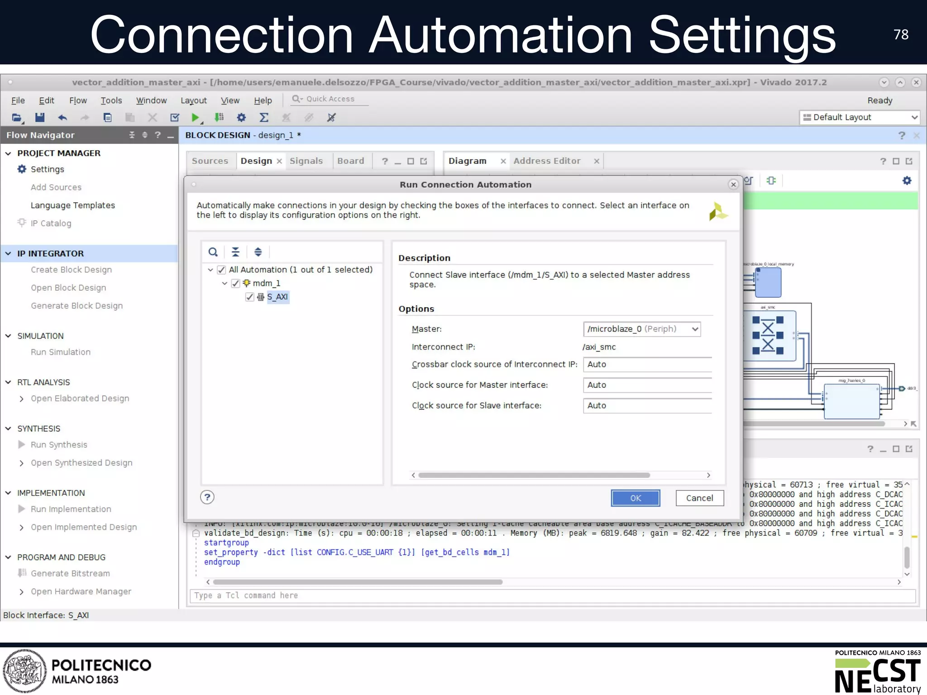Click the Cancel button
This screenshot has height=695, width=927.
click(x=699, y=498)
